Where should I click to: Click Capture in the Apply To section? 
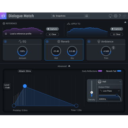[117, 29]
